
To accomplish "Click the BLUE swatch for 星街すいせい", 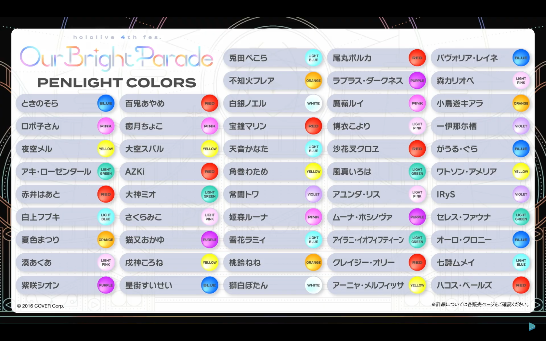I will click(210, 285).
